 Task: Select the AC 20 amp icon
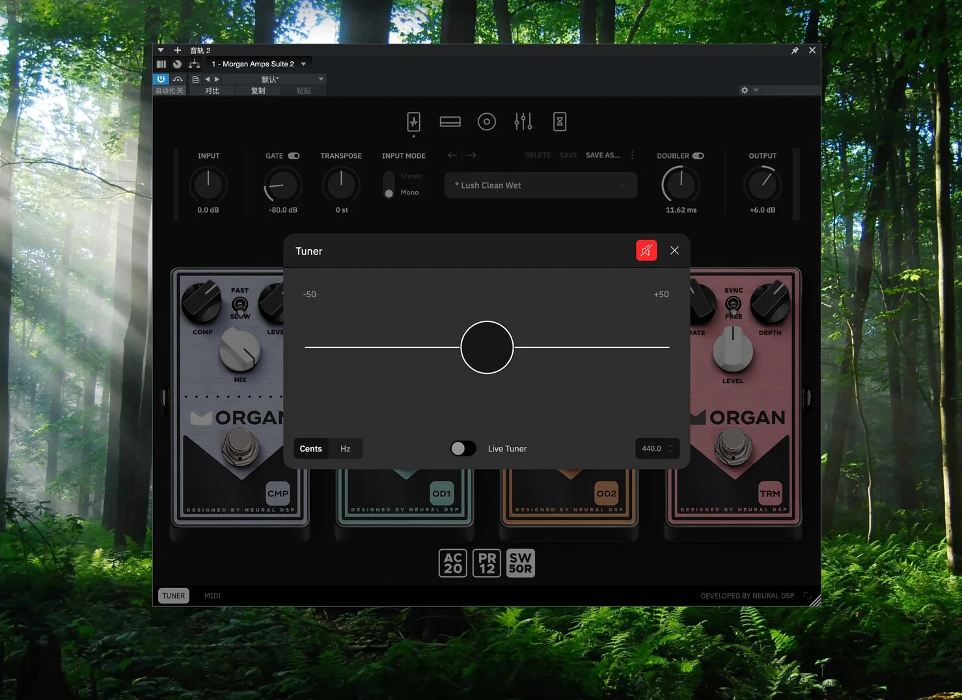tap(452, 563)
